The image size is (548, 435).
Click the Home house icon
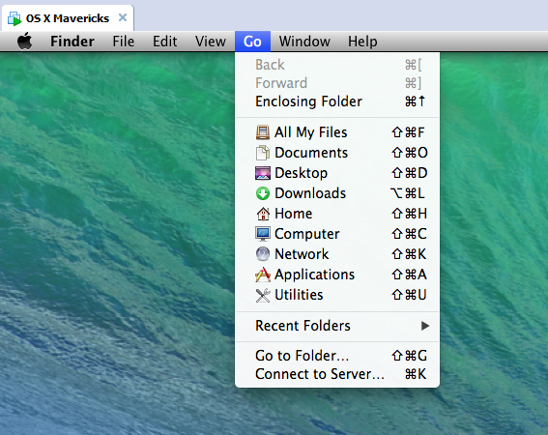[x=263, y=214]
